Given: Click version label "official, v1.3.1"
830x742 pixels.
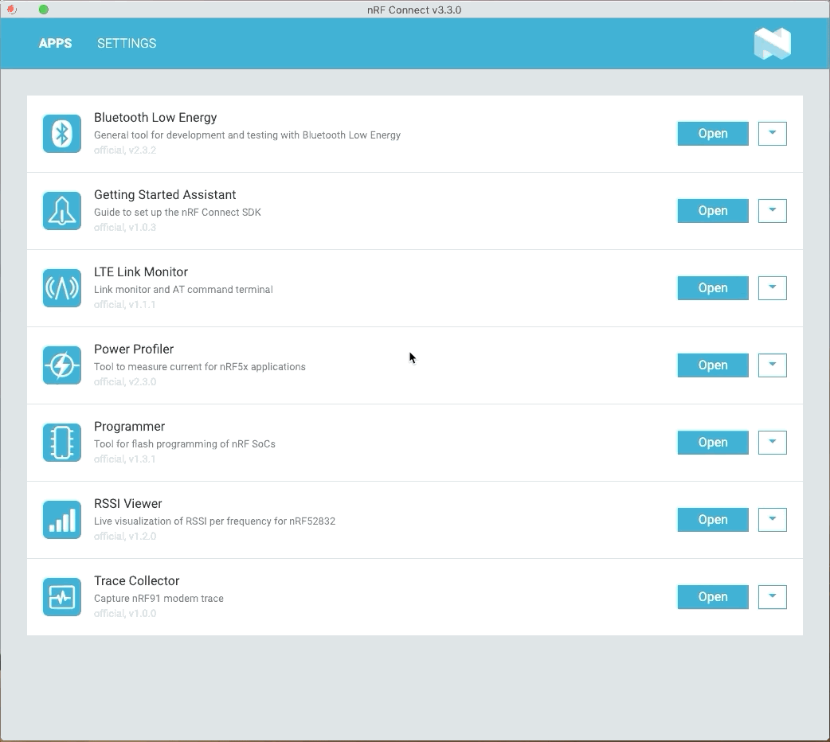Looking at the screenshot, I should (x=125, y=459).
